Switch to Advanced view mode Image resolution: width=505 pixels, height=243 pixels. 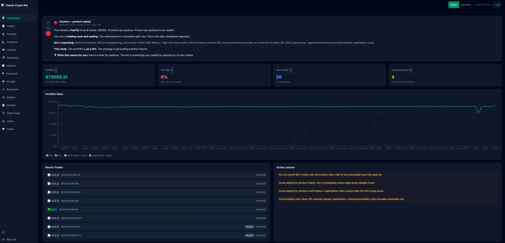pos(466,5)
